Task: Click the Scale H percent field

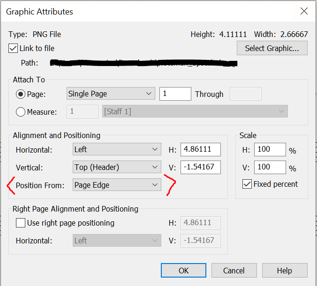Action: [270, 150]
